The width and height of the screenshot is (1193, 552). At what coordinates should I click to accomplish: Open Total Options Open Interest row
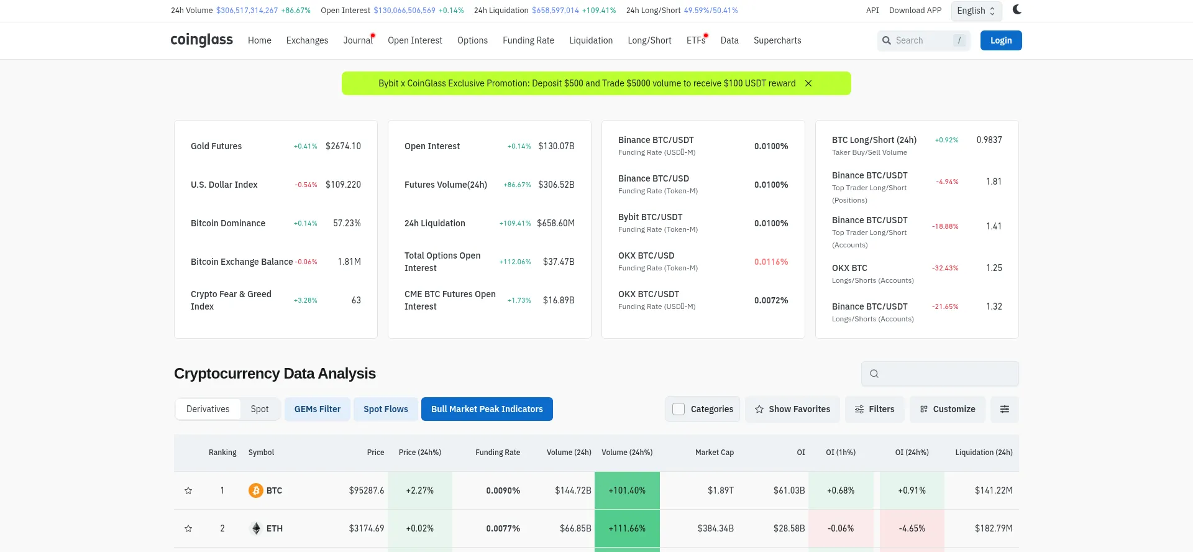(490, 262)
